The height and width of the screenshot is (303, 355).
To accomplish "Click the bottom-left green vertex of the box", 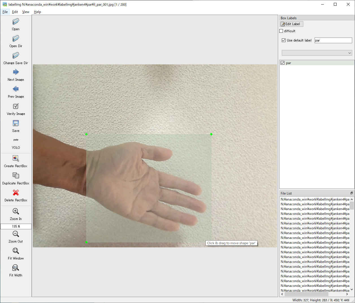I will click(x=86, y=242).
